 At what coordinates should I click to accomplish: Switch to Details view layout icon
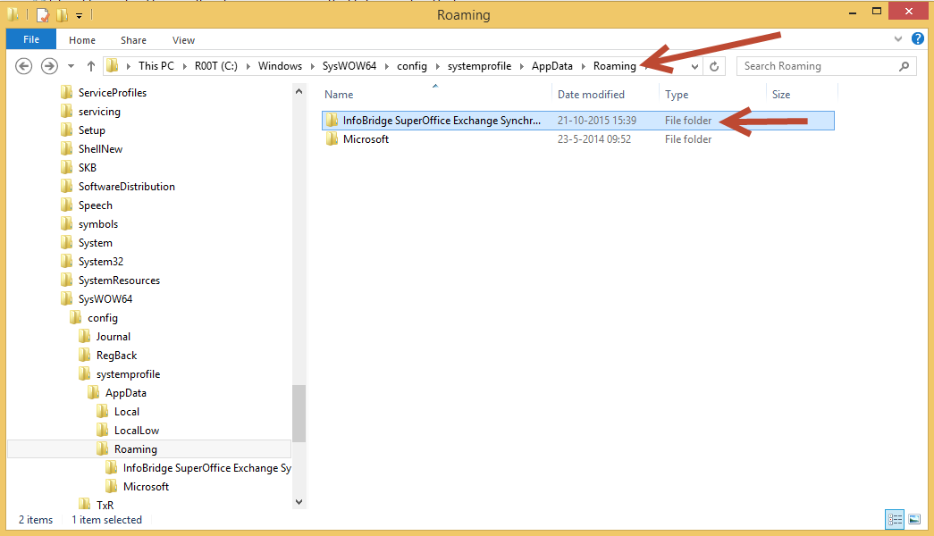click(895, 519)
